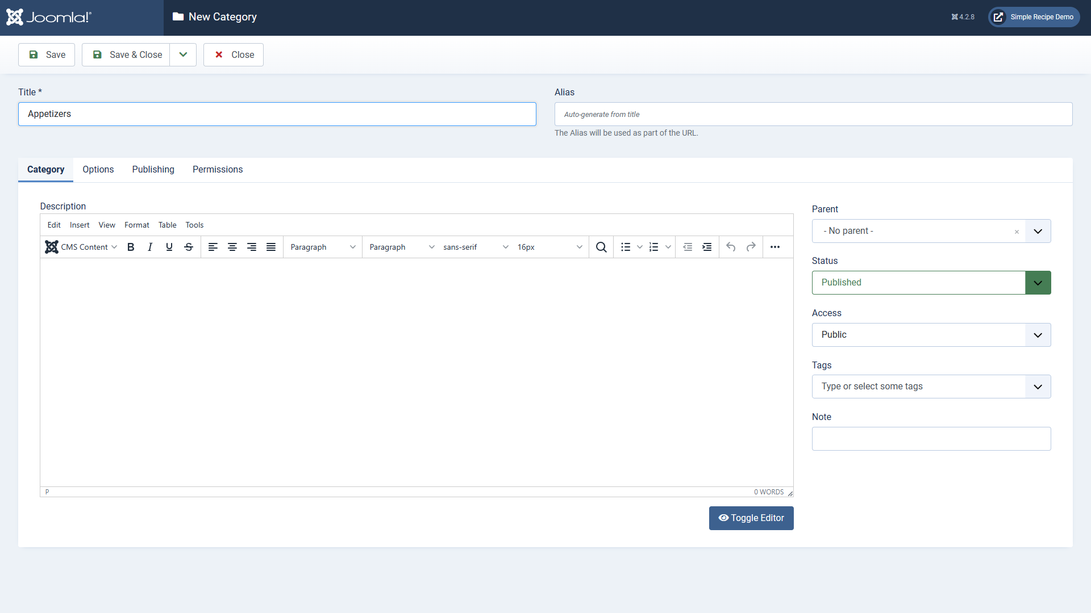This screenshot has height=613, width=1091.
Task: Open the Format menu in editor
Action: coord(136,225)
